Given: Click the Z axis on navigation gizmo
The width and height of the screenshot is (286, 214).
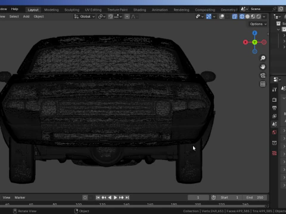Looking at the screenshot, I should [x=254, y=33].
